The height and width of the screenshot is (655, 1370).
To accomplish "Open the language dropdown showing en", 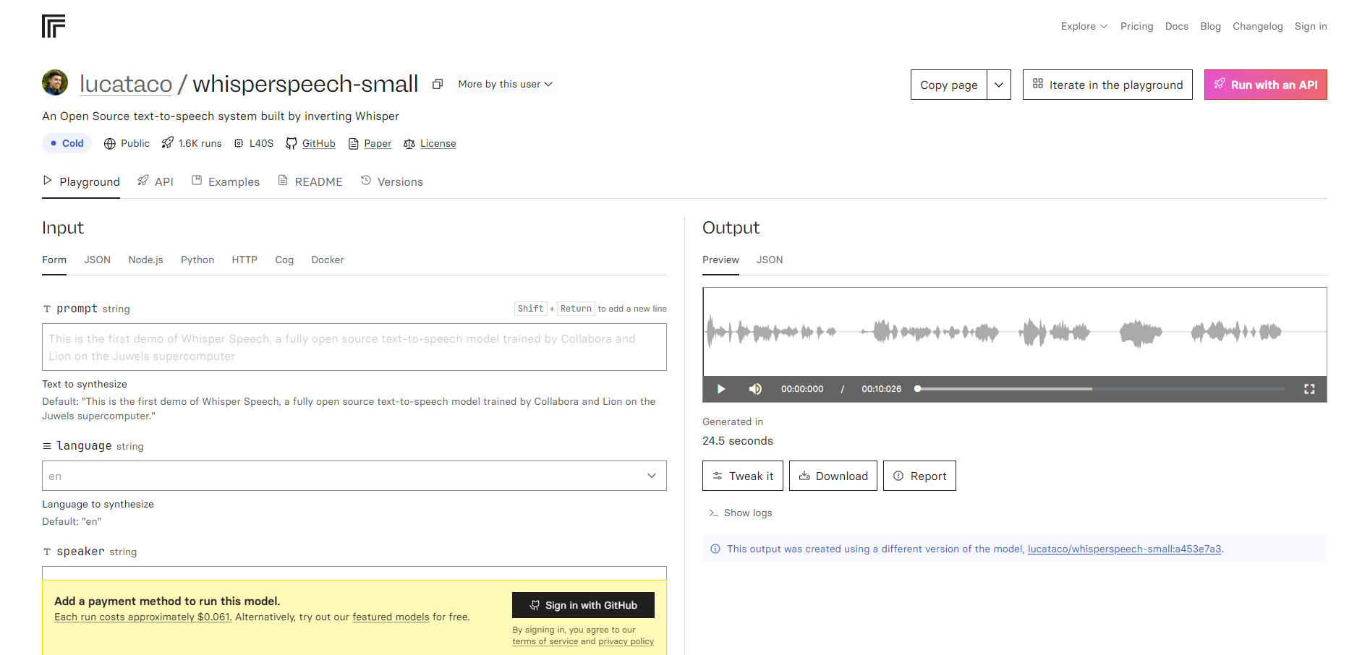I will pos(354,476).
